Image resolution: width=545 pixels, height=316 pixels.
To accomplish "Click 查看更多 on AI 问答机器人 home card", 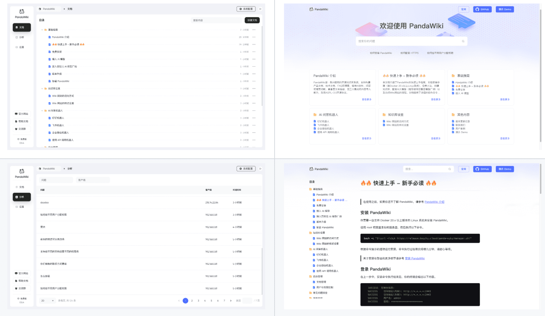I will coord(367,138).
